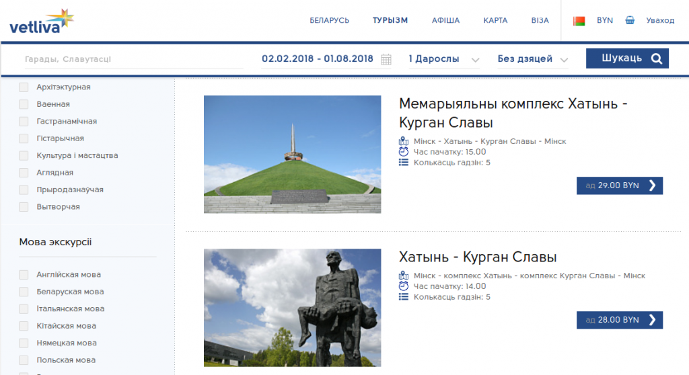Enable the Гастранамічная filter

pos(24,122)
